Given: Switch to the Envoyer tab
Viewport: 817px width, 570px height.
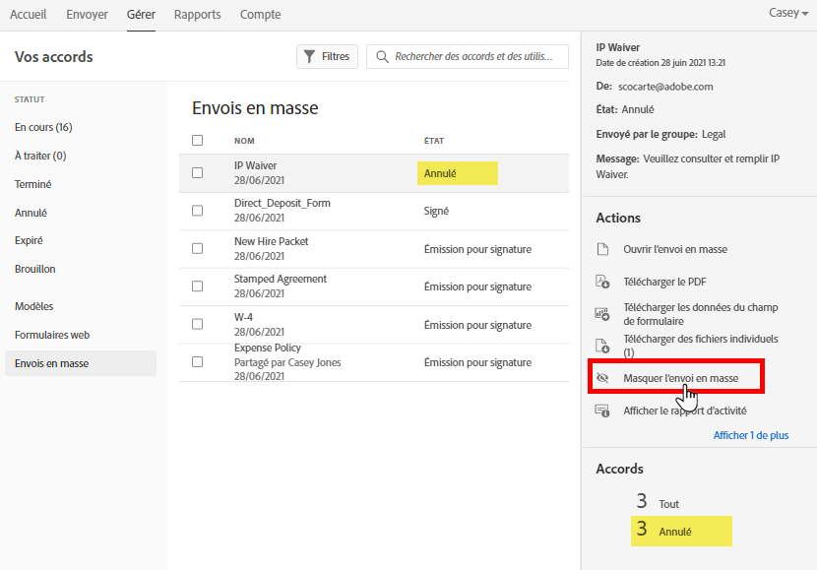Looking at the screenshot, I should [87, 15].
